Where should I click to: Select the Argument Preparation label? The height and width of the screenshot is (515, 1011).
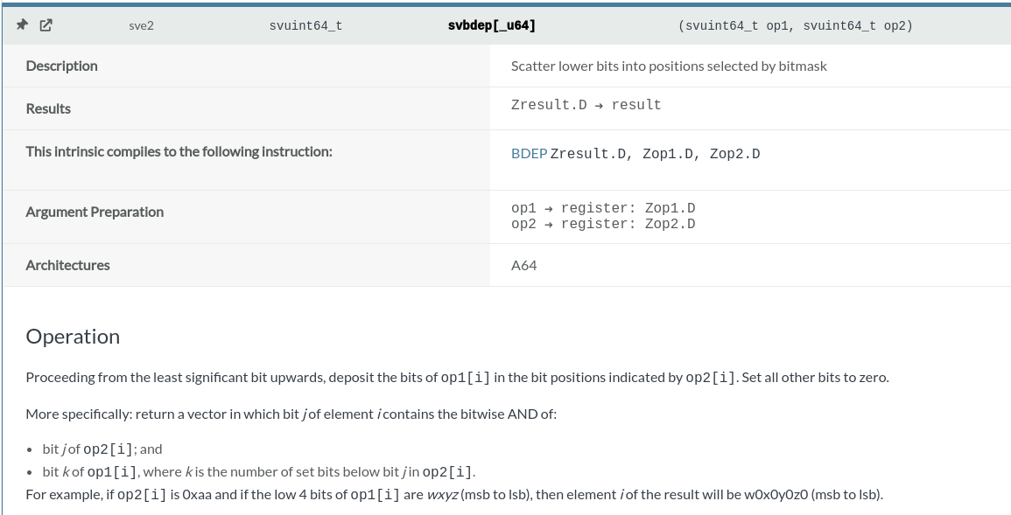pyautogui.click(x=95, y=212)
